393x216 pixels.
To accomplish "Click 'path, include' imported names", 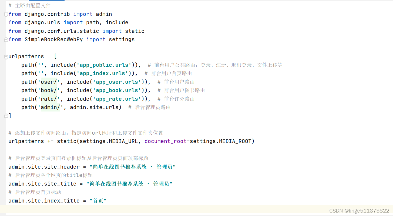I will [x=107, y=23].
